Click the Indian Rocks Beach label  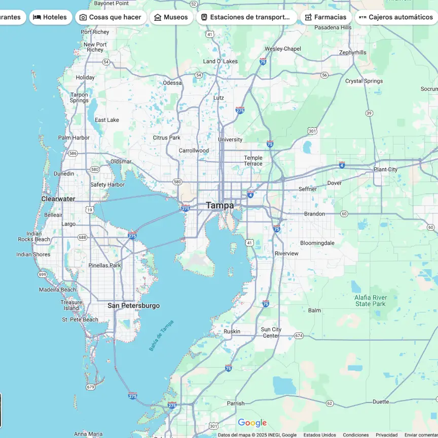(x=34, y=237)
